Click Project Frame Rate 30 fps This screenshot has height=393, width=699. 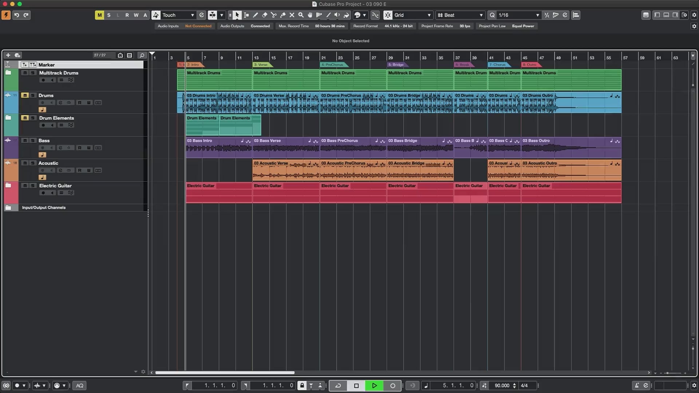click(x=446, y=26)
